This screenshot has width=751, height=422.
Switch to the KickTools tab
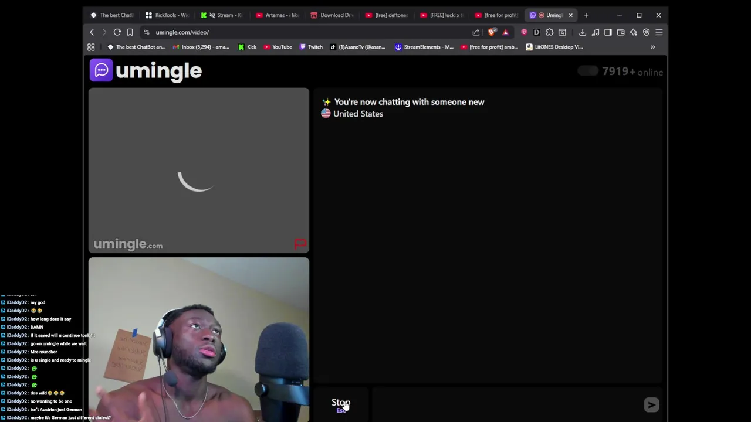[167, 15]
